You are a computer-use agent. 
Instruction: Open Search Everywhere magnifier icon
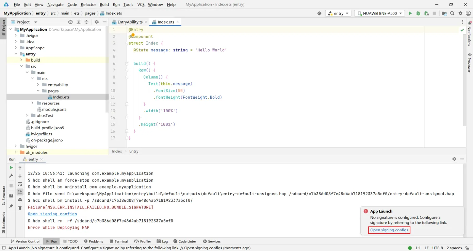pos(452,13)
